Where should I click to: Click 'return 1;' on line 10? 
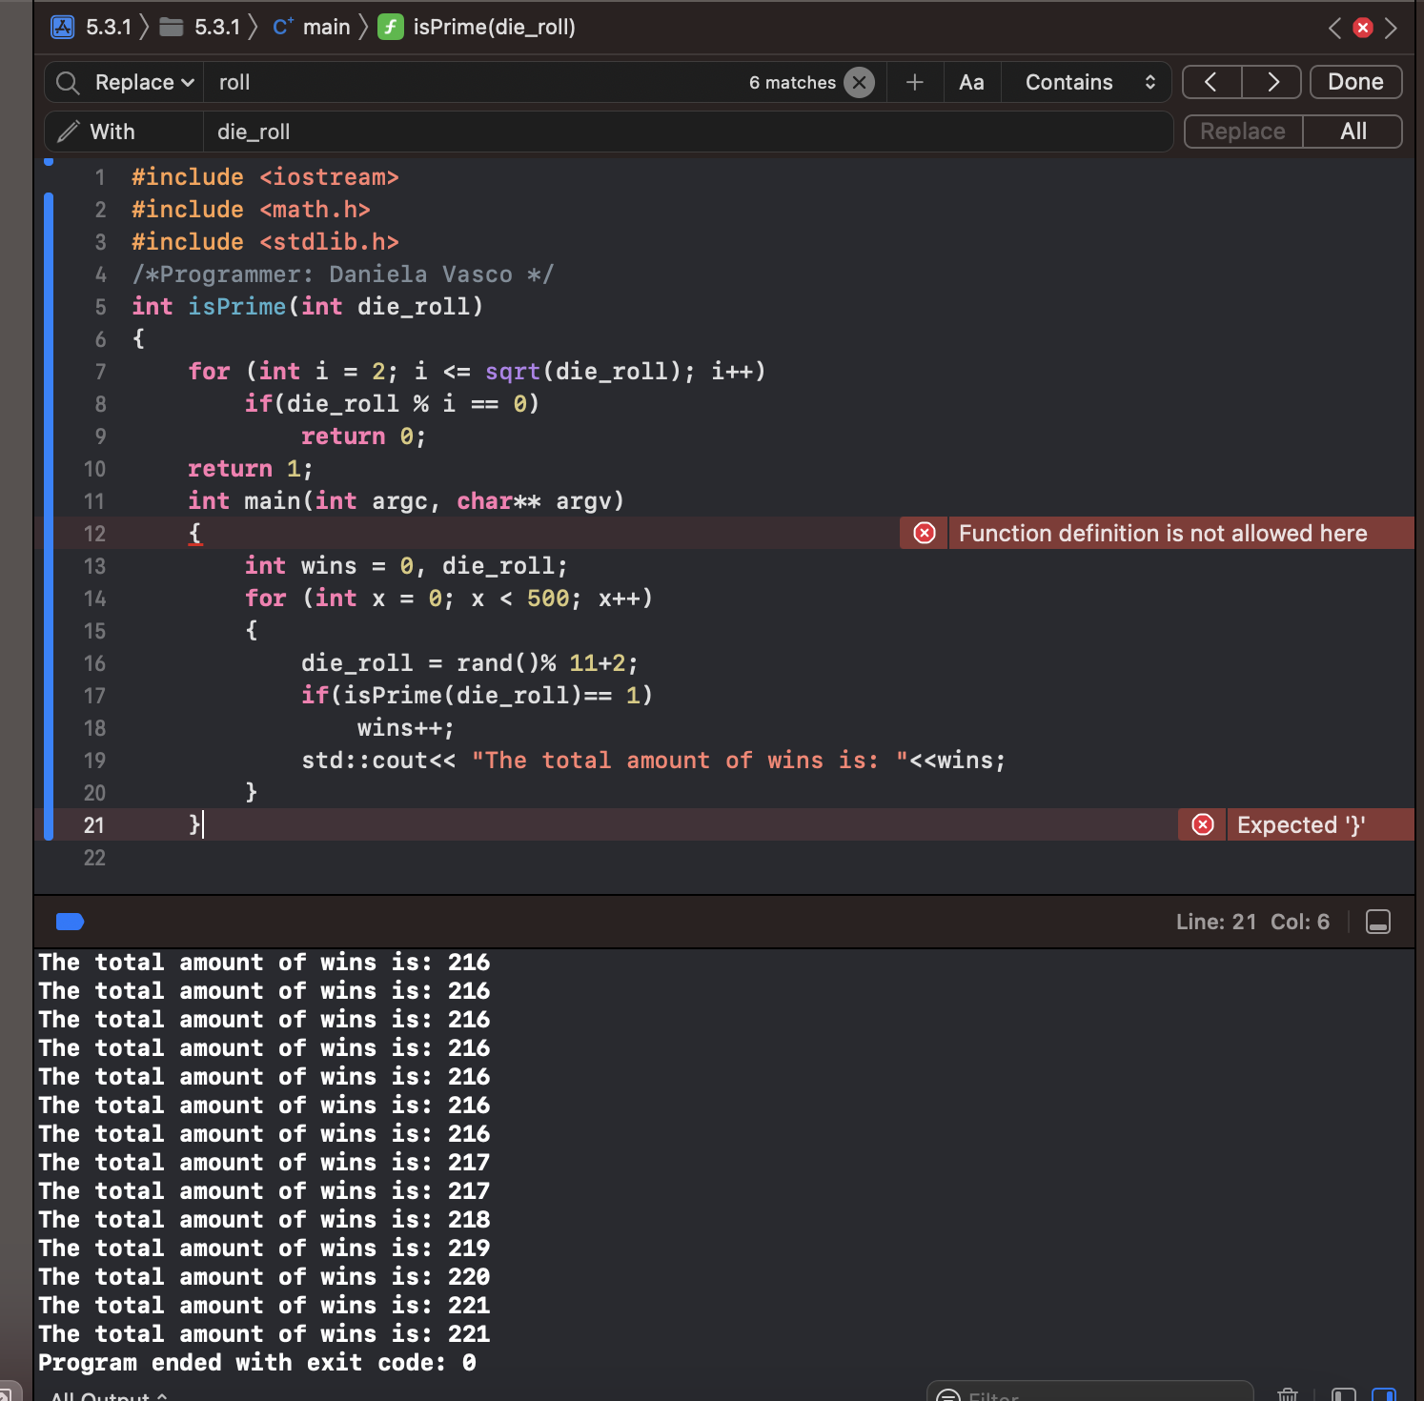[250, 469]
